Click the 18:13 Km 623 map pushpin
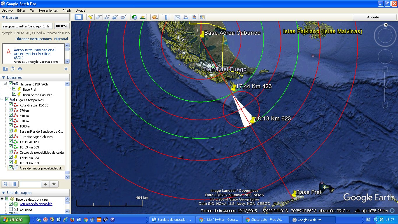The width and height of the screenshot is (398, 224). [x=252, y=120]
